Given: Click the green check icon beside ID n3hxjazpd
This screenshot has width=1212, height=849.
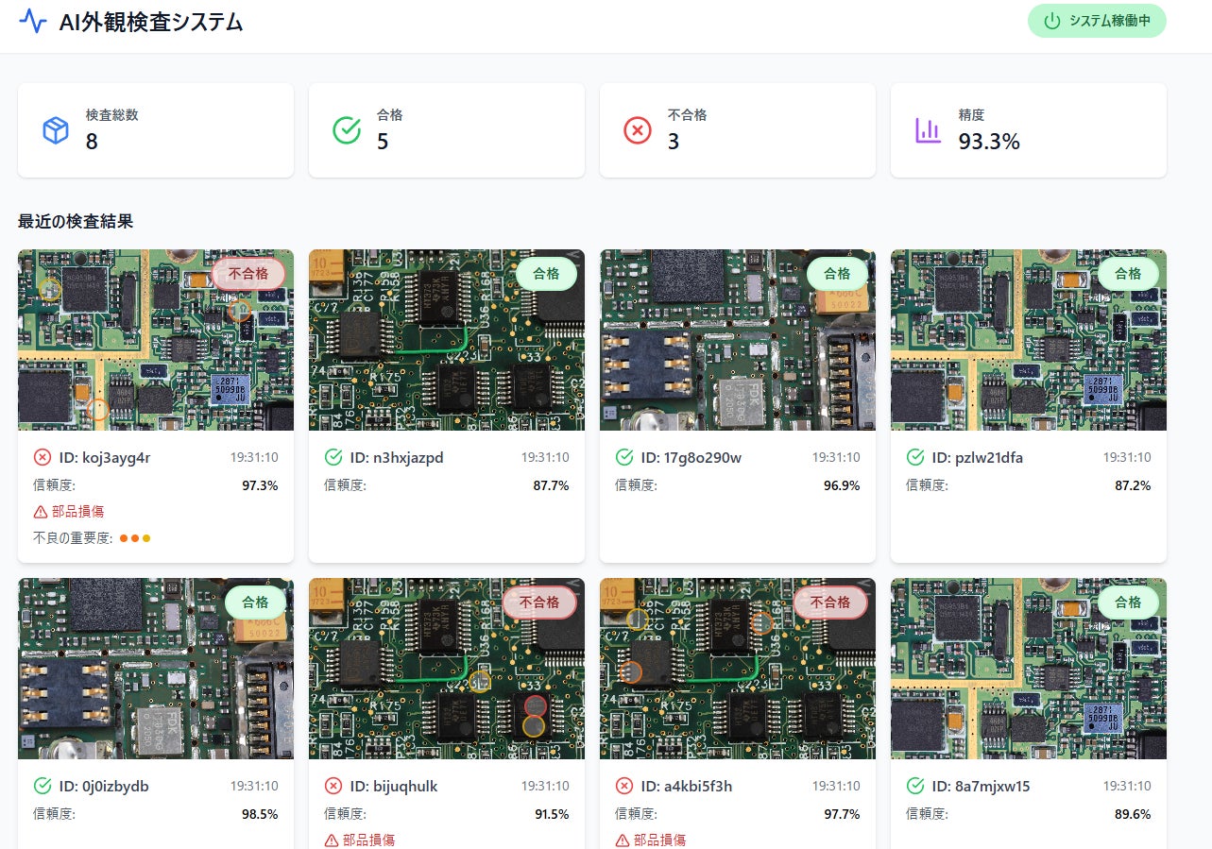Looking at the screenshot, I should point(333,458).
